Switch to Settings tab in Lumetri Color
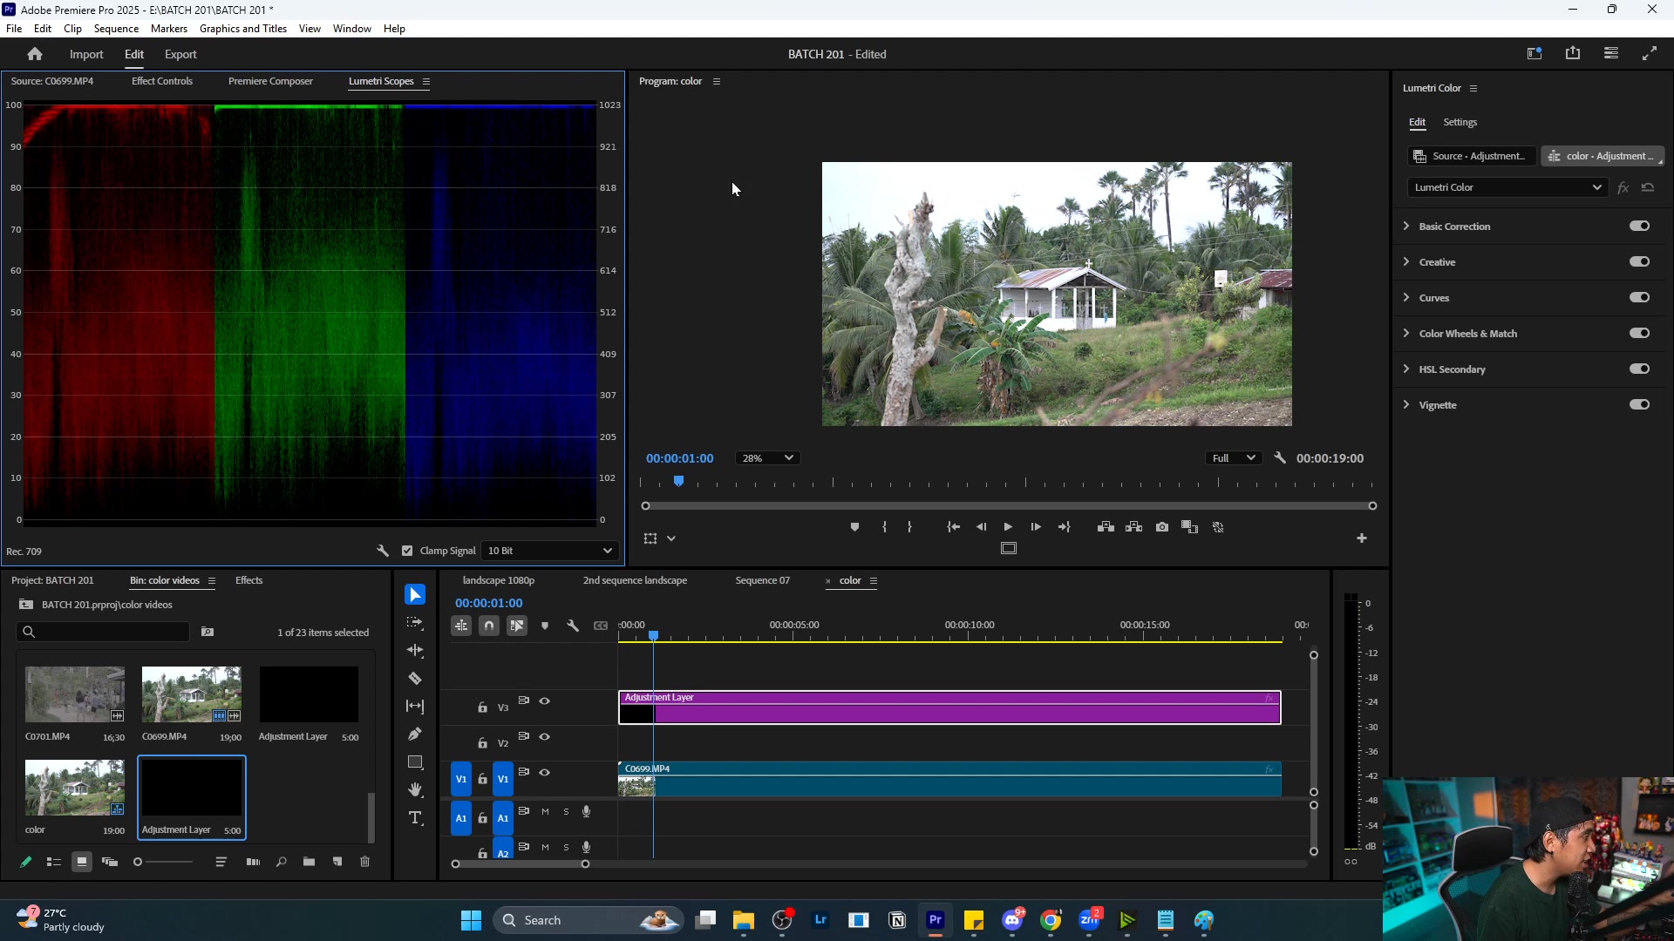 1460,122
